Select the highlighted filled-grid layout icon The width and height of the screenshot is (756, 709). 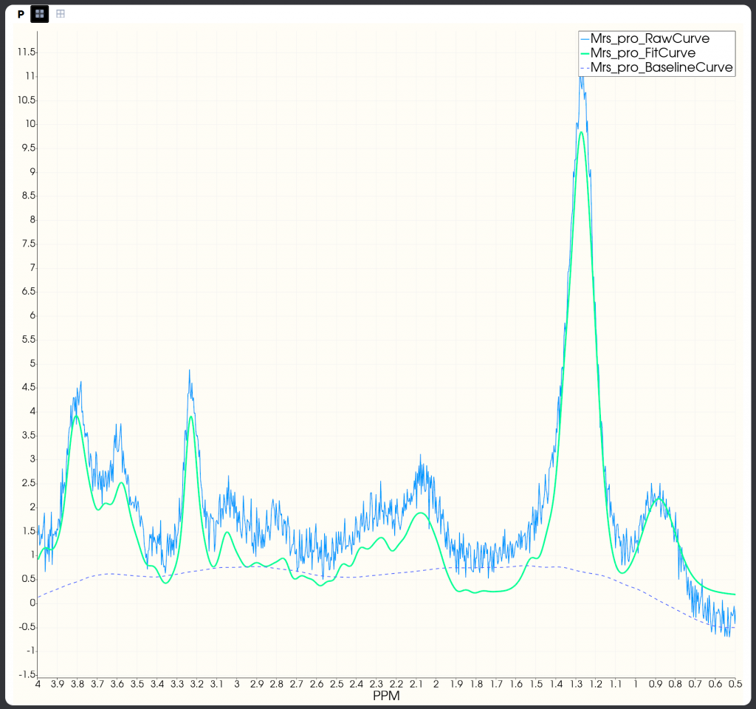[x=39, y=14]
